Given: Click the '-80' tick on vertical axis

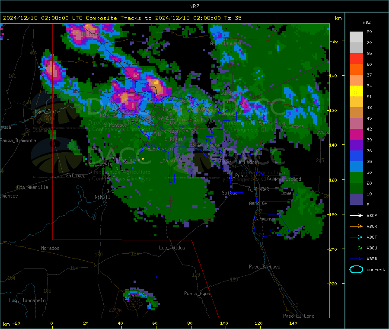Looking at the screenshot, I should coord(334,41).
